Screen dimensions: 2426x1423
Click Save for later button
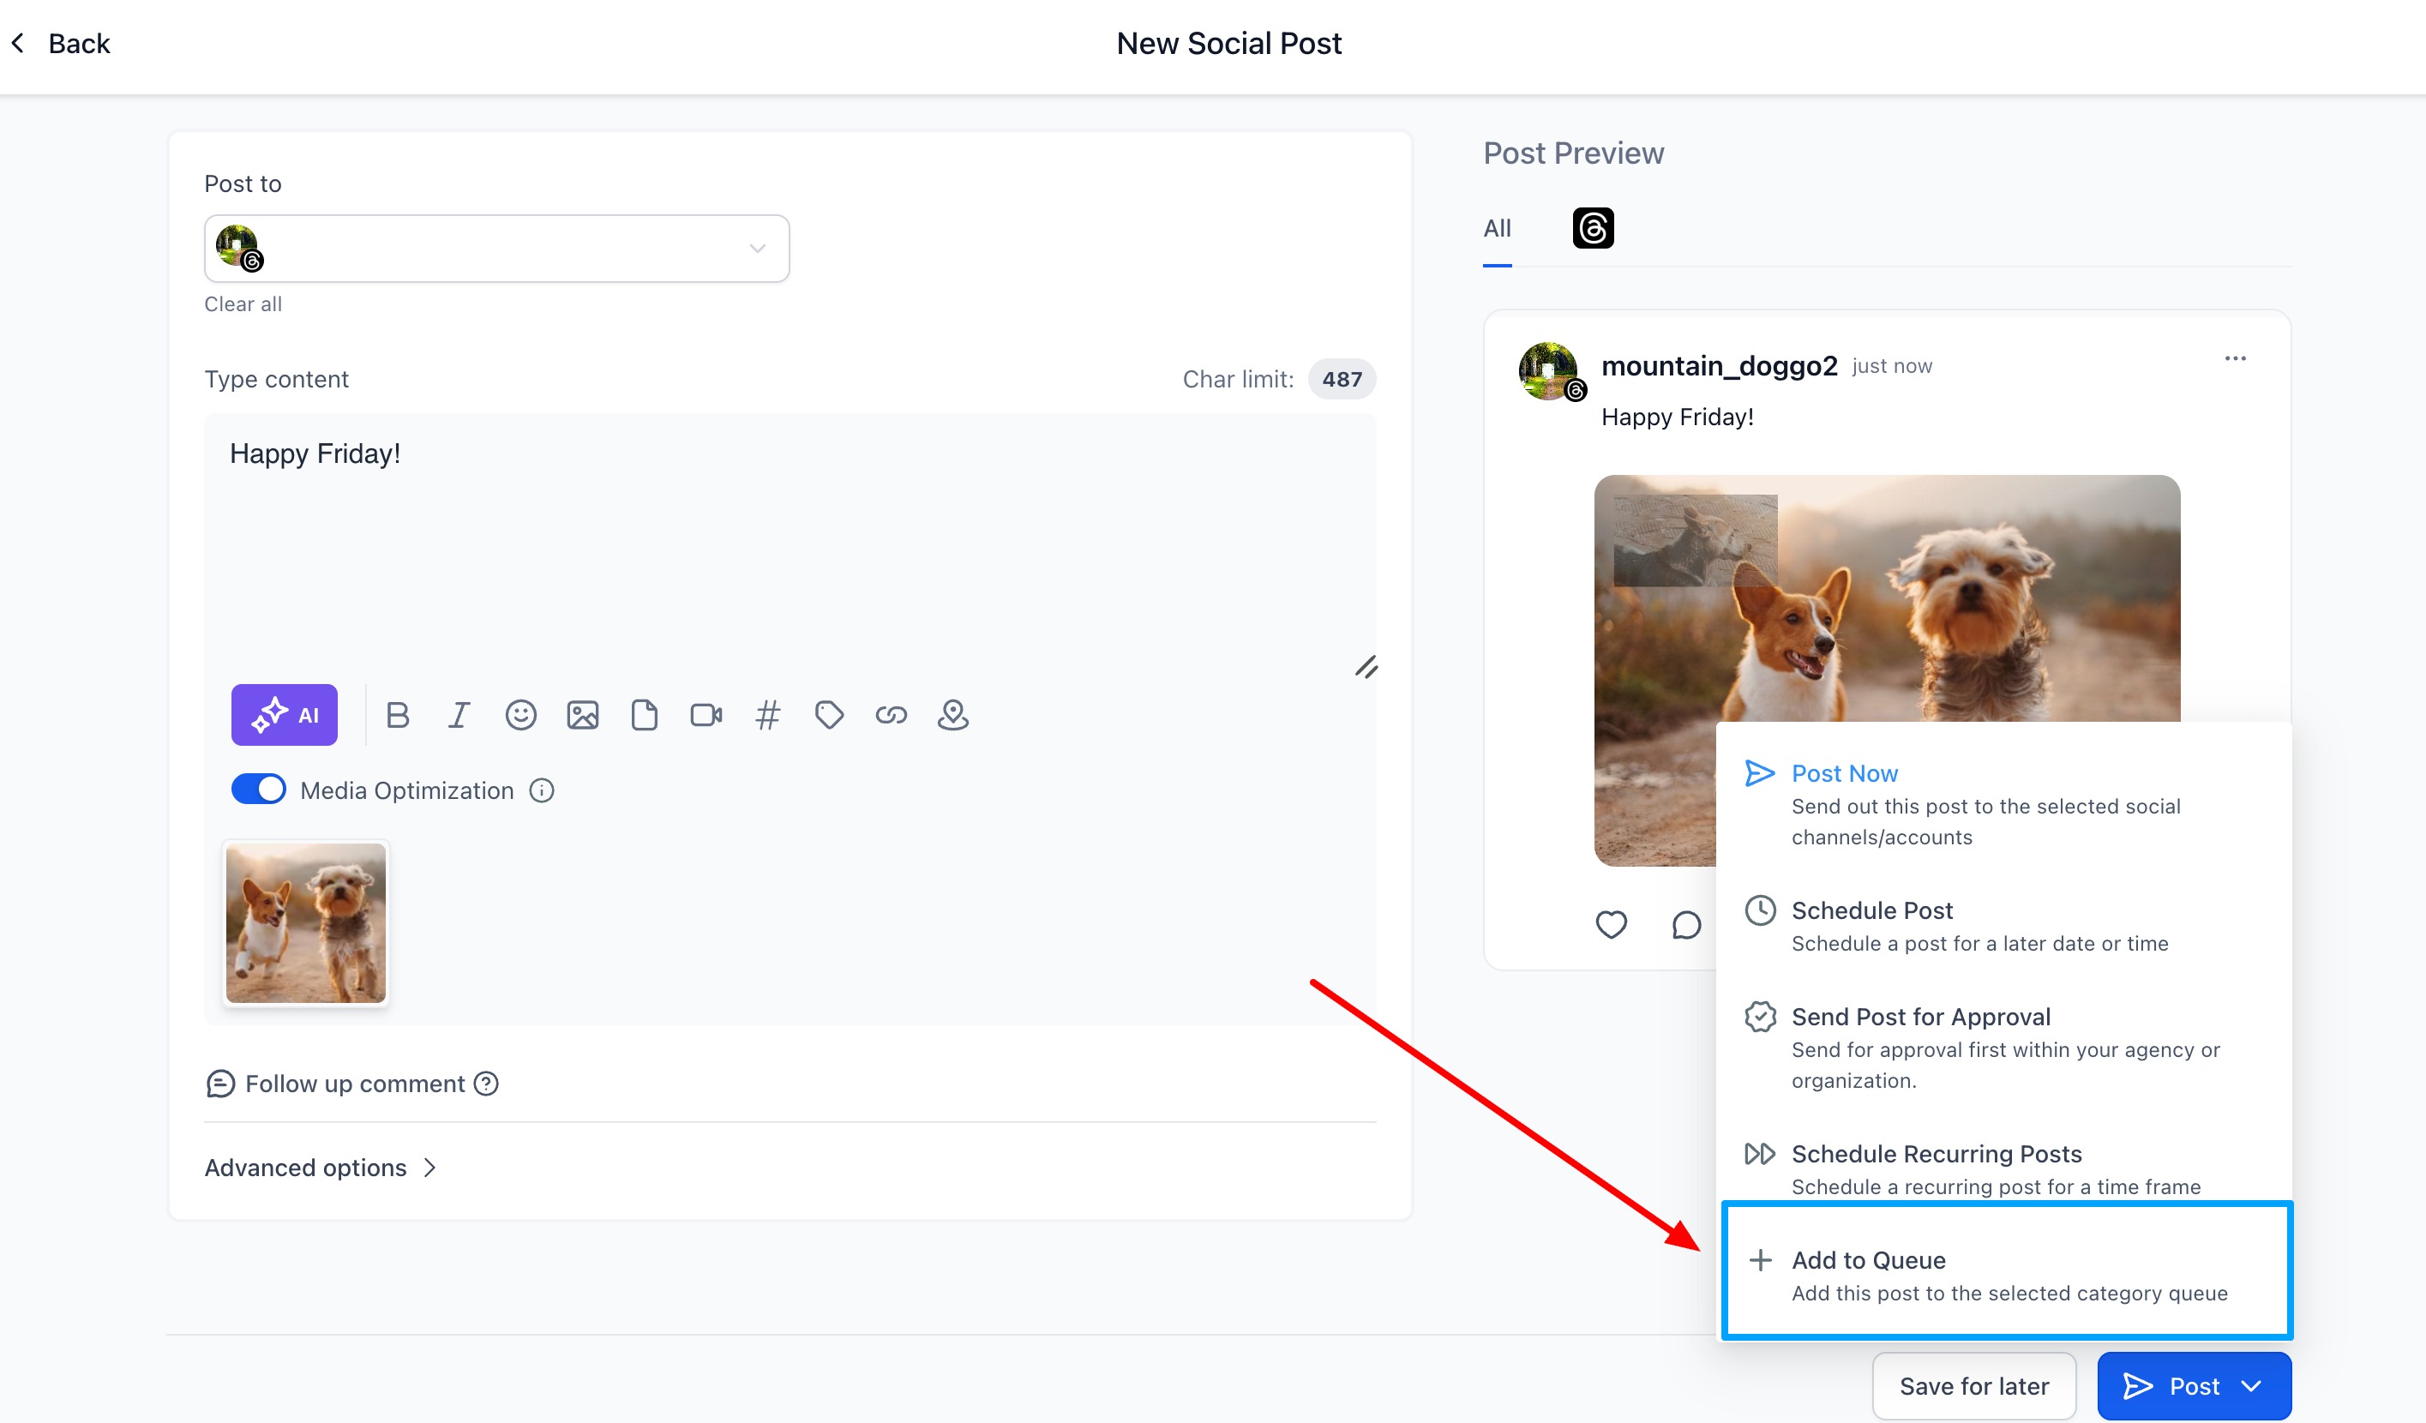click(x=1973, y=1385)
